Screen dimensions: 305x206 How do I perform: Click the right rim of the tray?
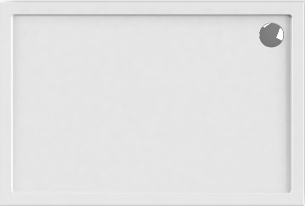click(298, 103)
